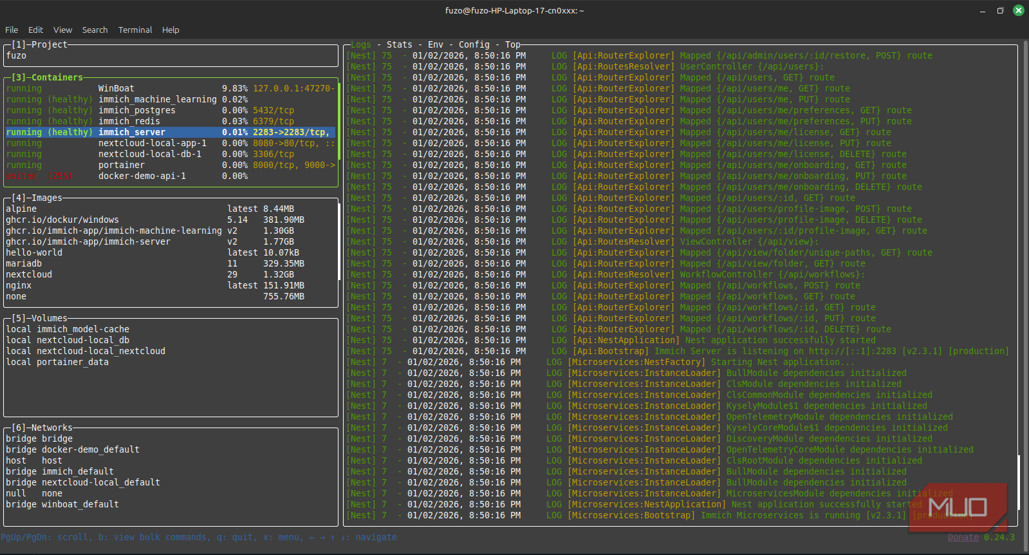Switch to the Config tab
This screenshot has width=1029, height=555.
[x=474, y=44]
